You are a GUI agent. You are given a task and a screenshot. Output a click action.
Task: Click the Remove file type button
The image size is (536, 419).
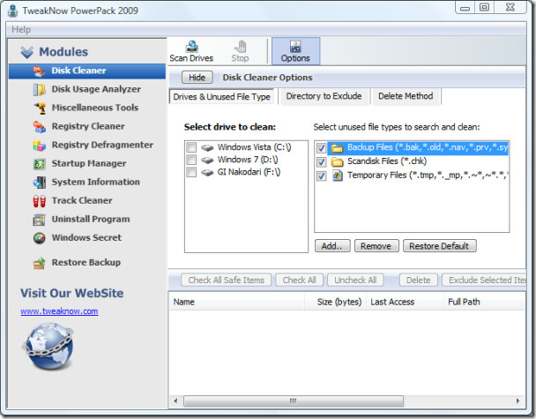coord(376,246)
